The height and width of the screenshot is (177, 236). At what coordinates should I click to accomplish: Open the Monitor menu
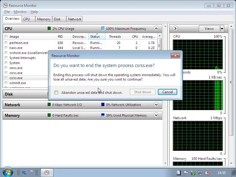point(20,12)
